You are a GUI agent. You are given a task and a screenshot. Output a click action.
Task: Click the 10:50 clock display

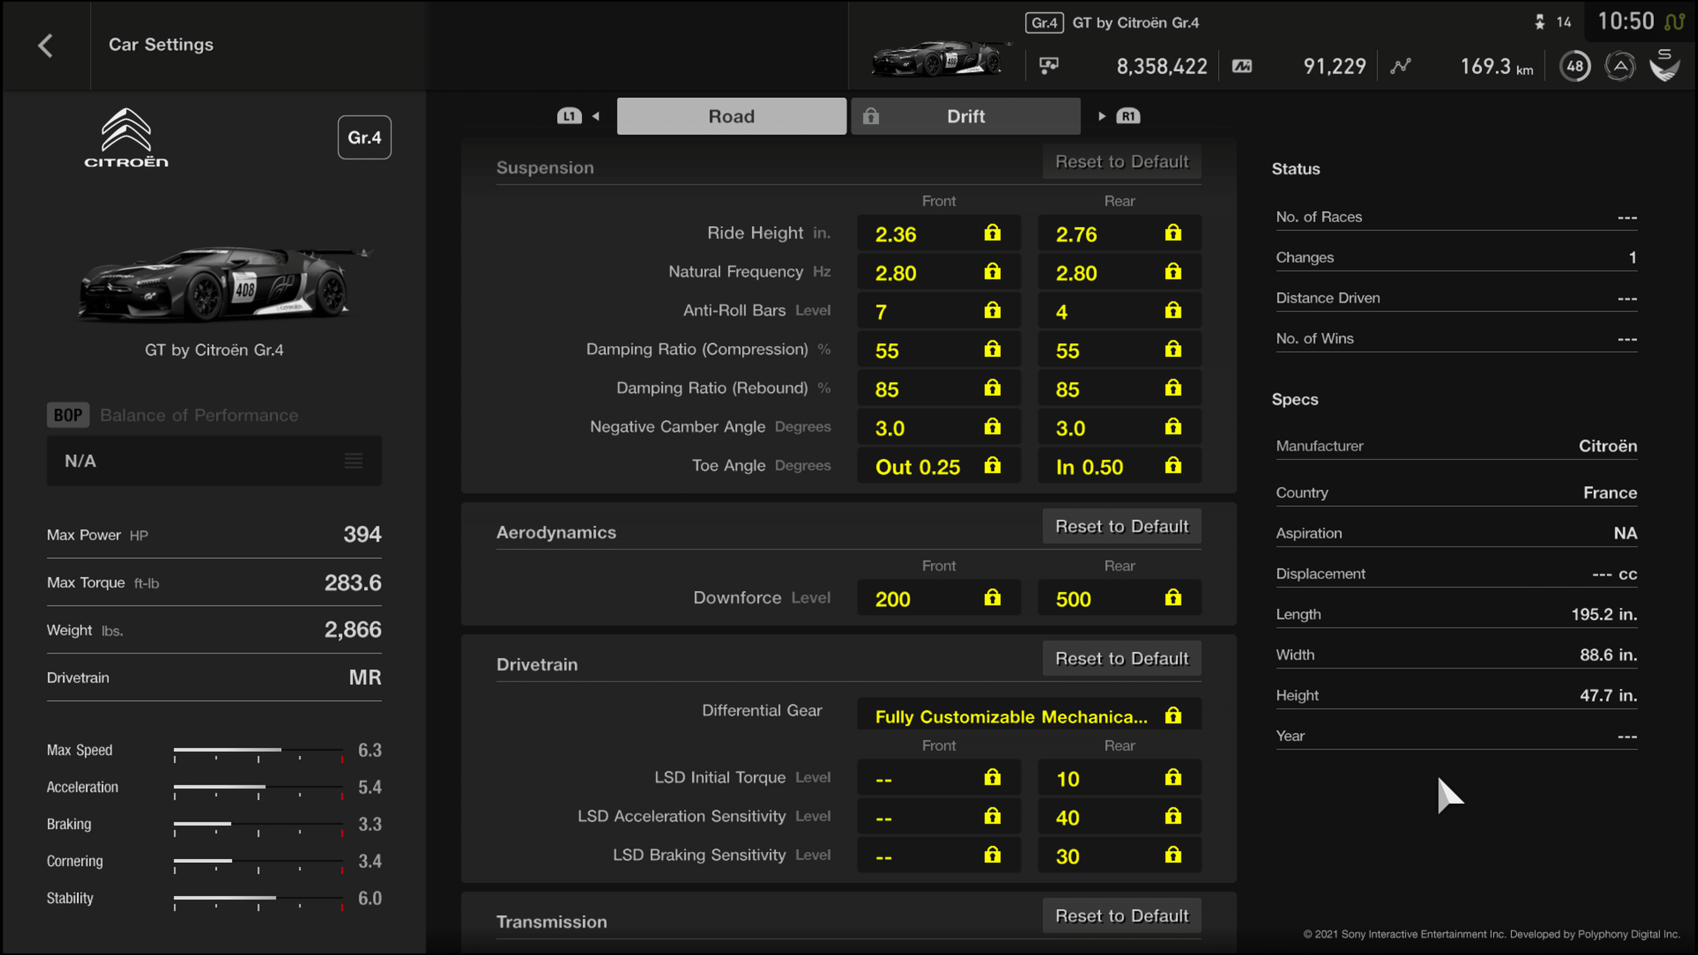tap(1625, 21)
